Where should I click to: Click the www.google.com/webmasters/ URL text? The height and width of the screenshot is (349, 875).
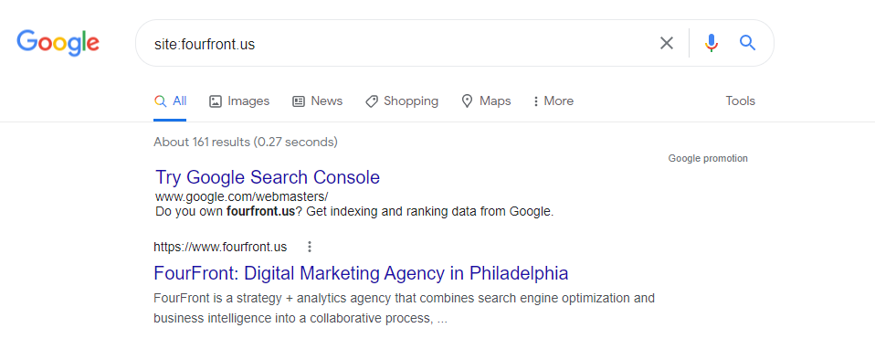coord(242,196)
